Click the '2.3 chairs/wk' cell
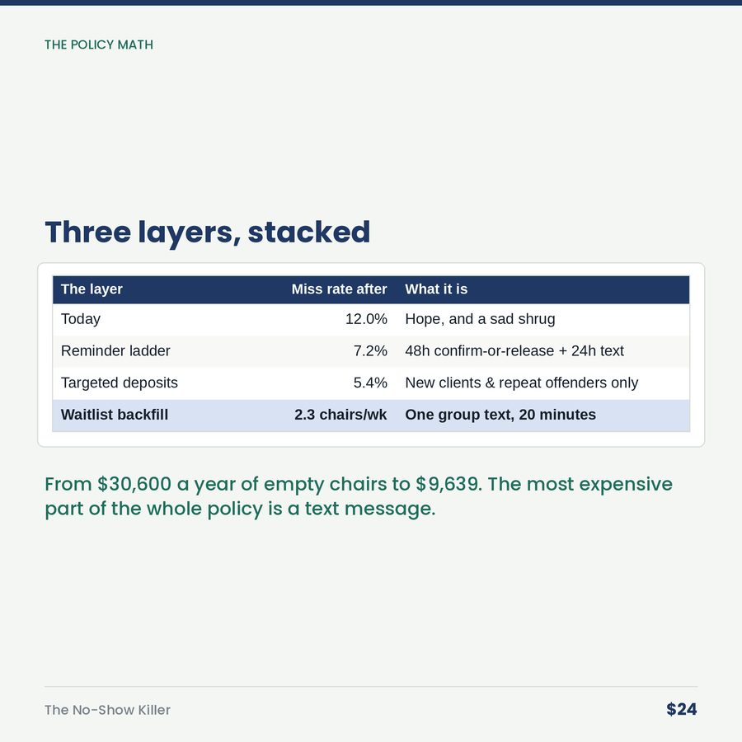The width and height of the screenshot is (742, 742). 340,415
